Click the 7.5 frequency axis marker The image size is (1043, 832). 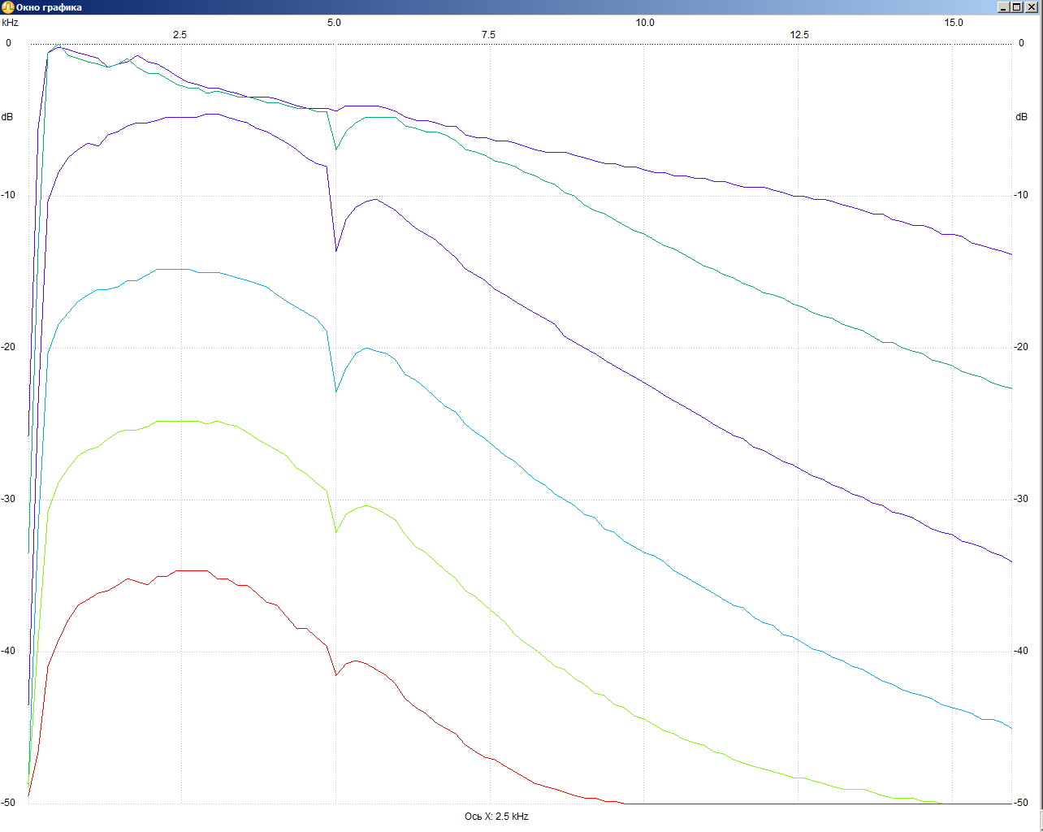[488, 35]
